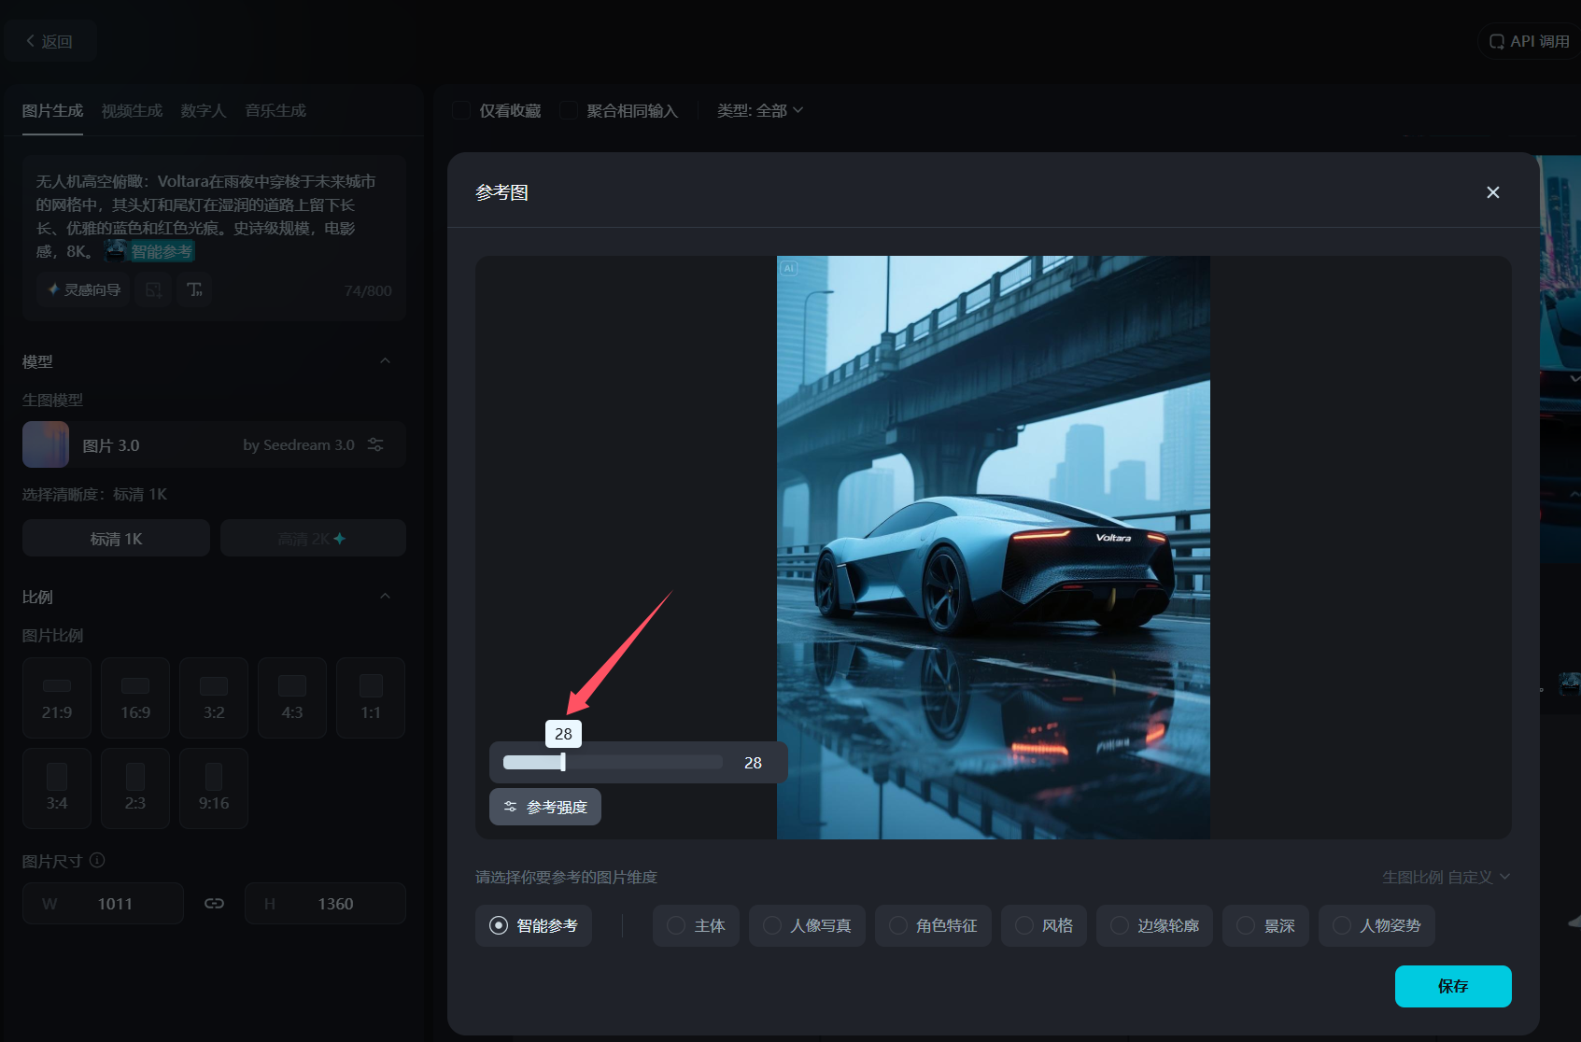Open the 类型: 全部 filter dropdown
The height and width of the screenshot is (1042, 1581).
click(x=759, y=110)
